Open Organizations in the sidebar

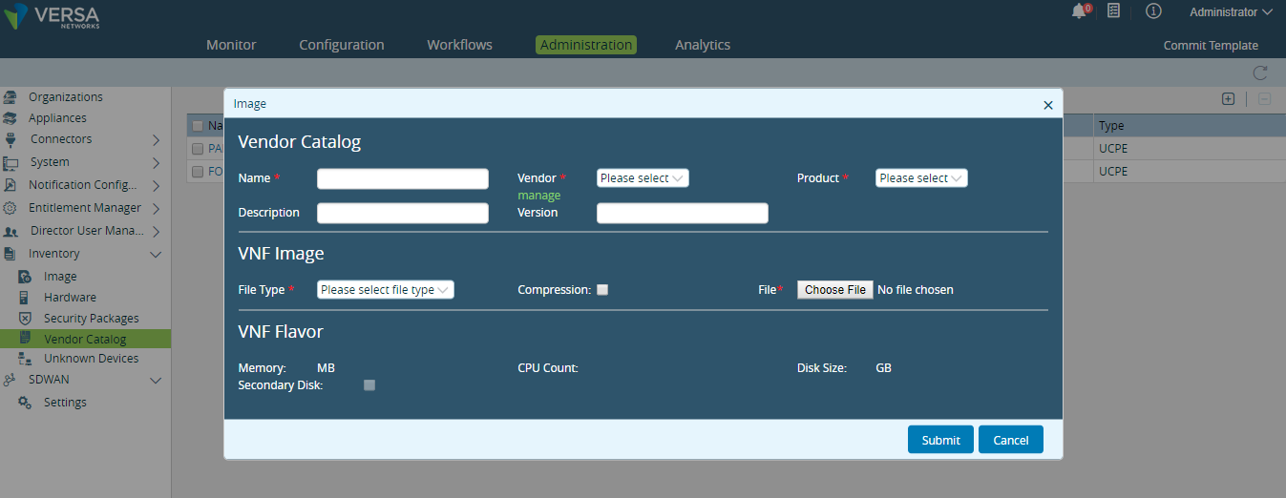[x=66, y=97]
